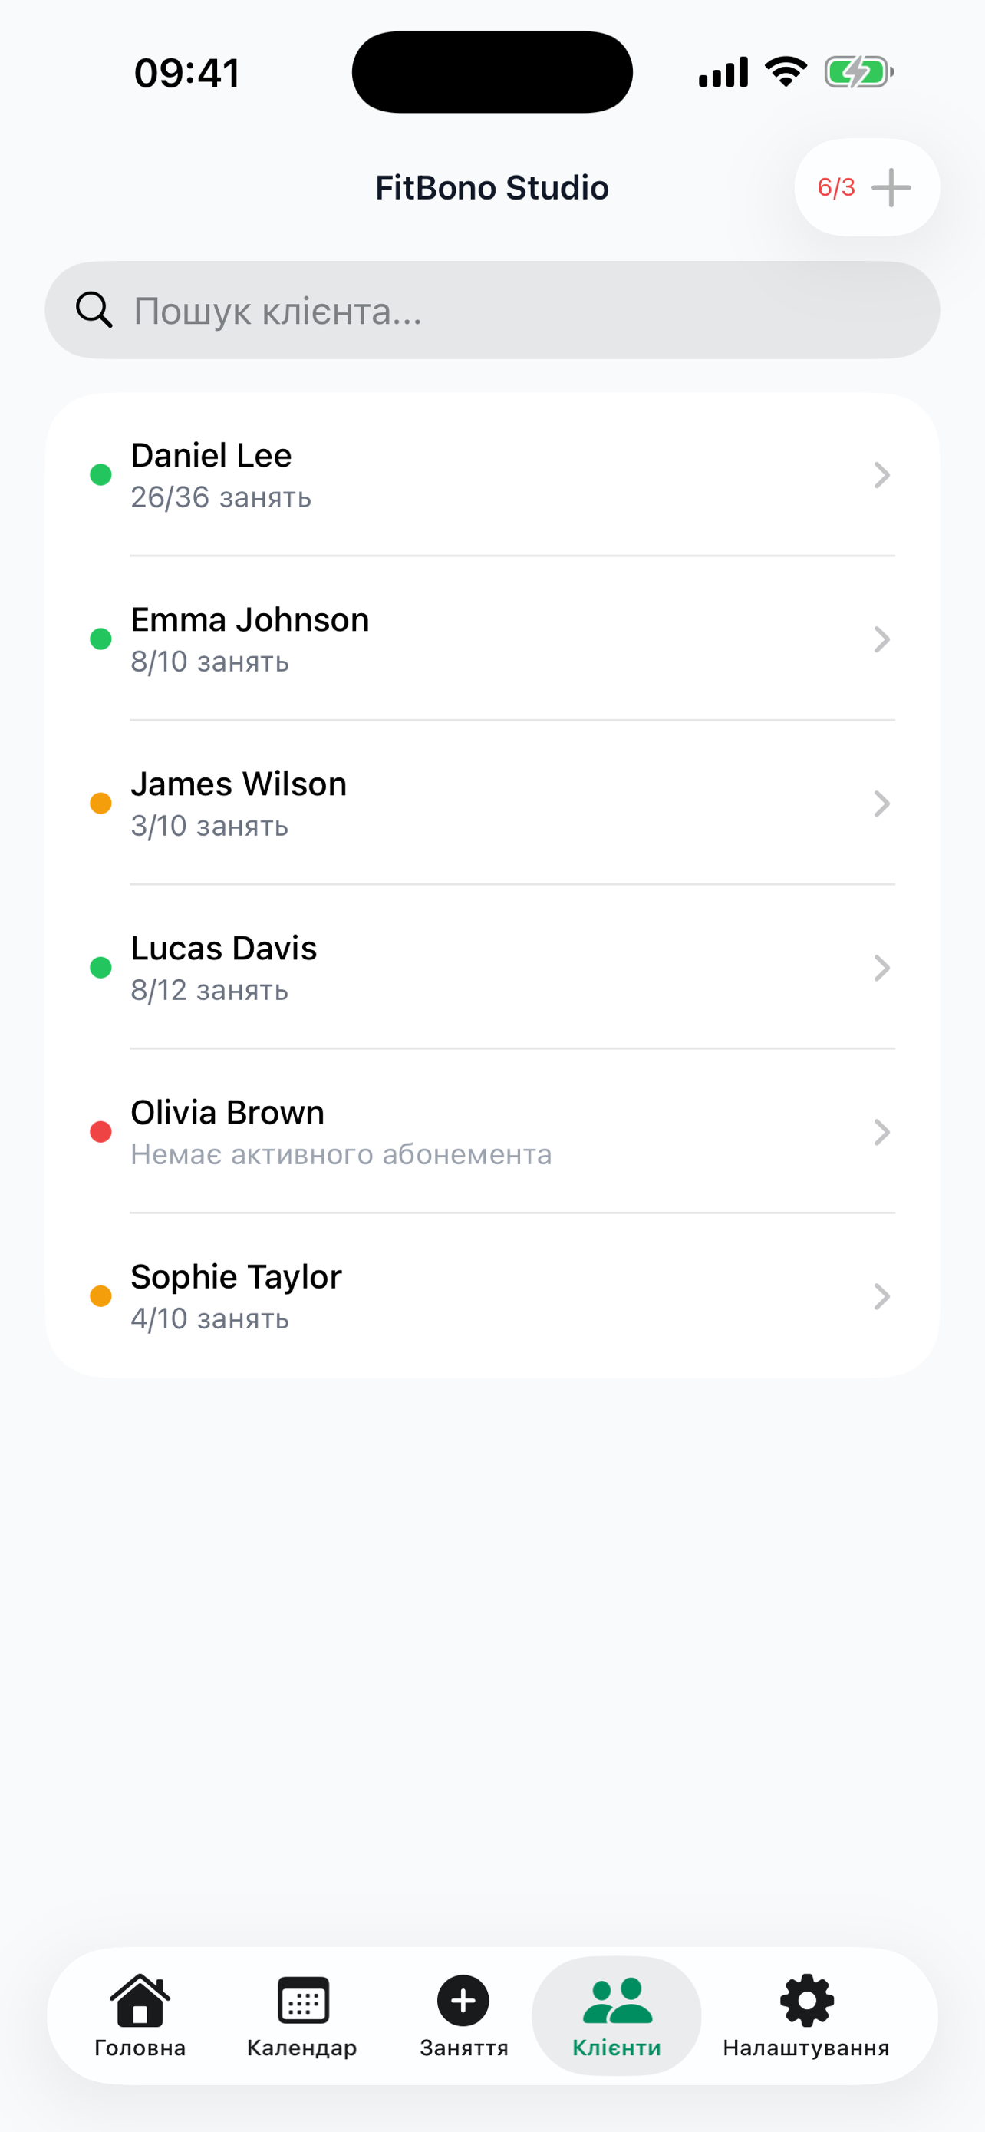Open the Головна home tab

tap(140, 2002)
